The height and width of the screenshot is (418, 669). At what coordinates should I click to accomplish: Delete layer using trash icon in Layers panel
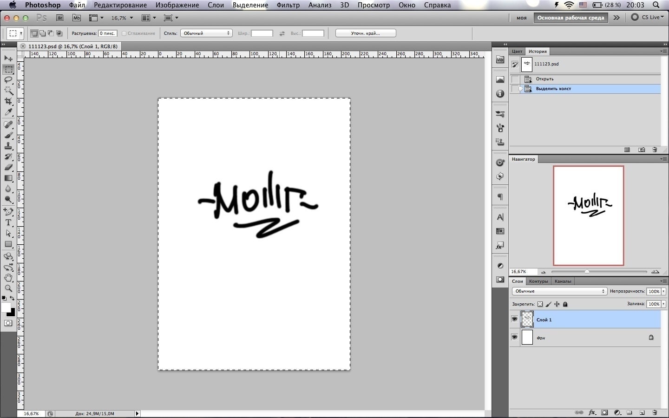pos(655,412)
